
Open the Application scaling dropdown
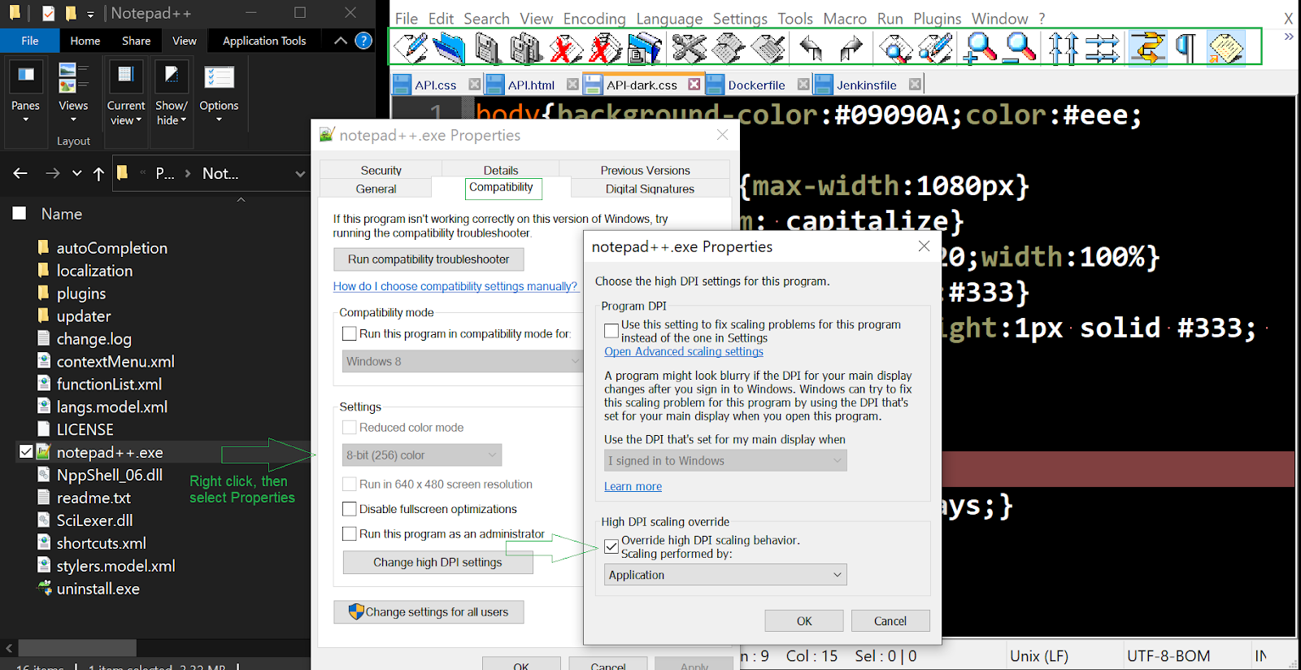pyautogui.click(x=725, y=575)
